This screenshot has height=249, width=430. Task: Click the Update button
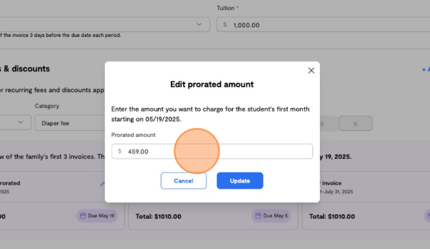[240, 181]
